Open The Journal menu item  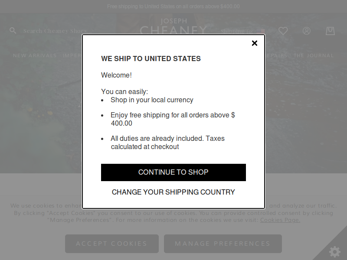point(314,55)
